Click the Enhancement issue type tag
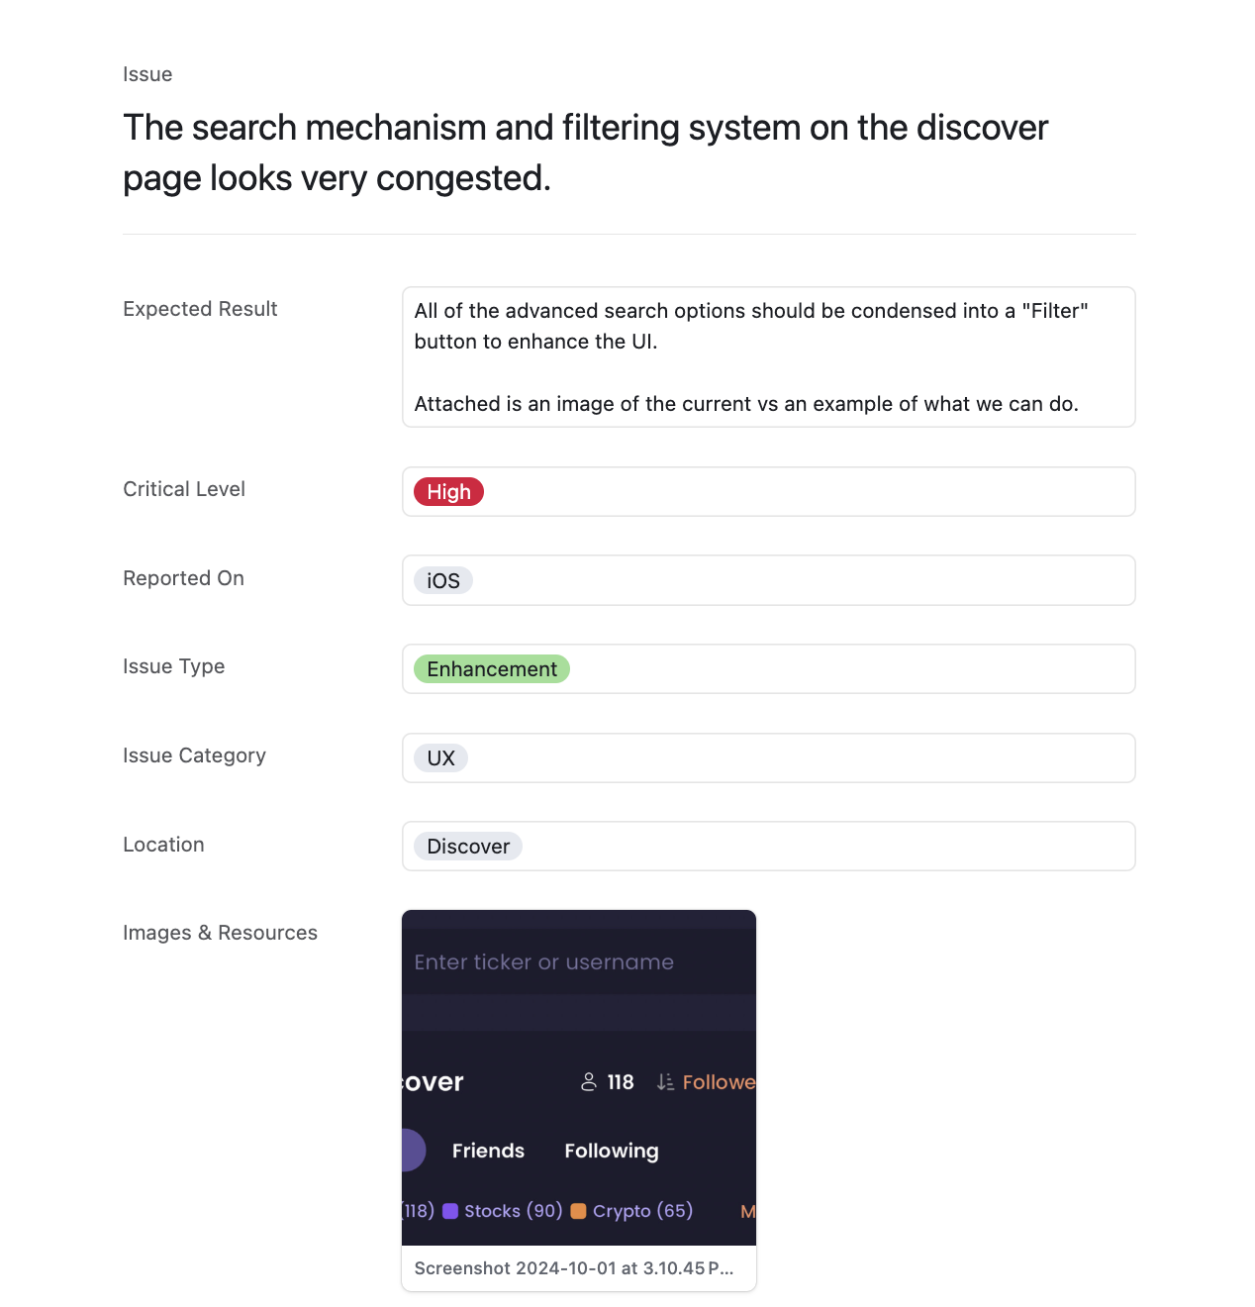 (x=492, y=669)
